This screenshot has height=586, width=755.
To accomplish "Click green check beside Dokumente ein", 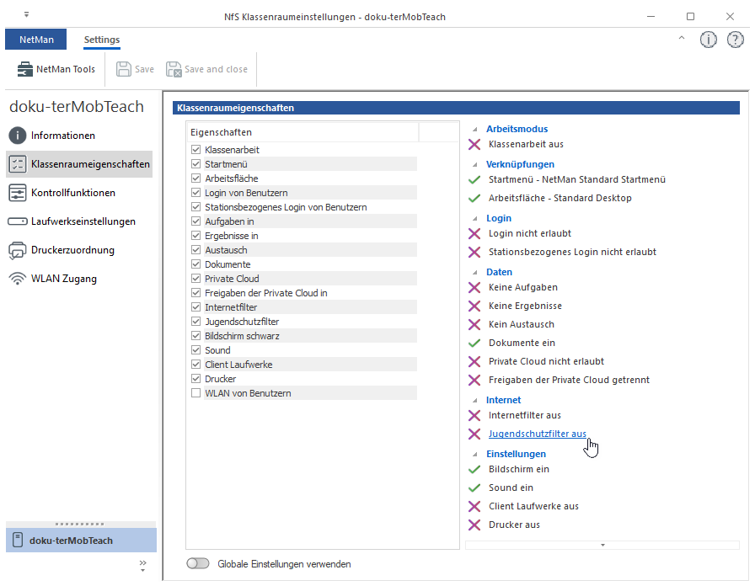I will click(474, 343).
